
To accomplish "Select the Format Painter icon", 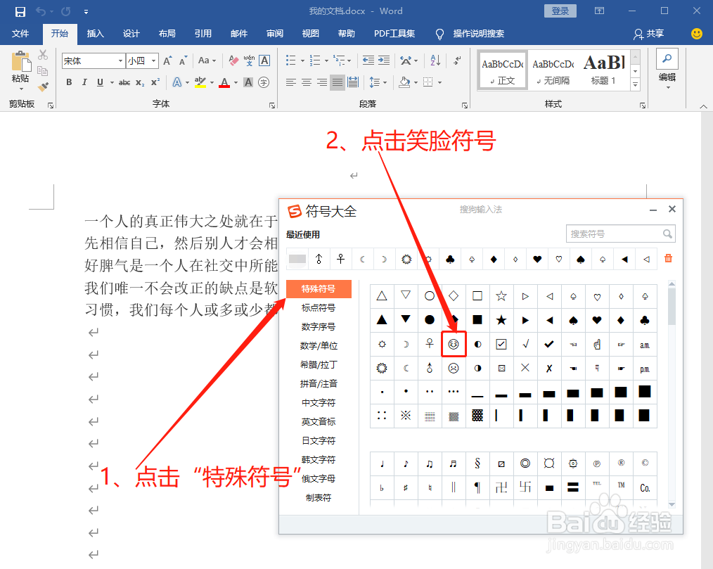I will click(x=43, y=87).
